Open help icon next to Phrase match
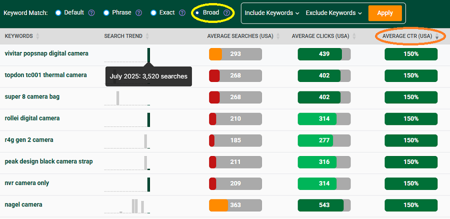Screen dimensions: 450x219 (139, 12)
